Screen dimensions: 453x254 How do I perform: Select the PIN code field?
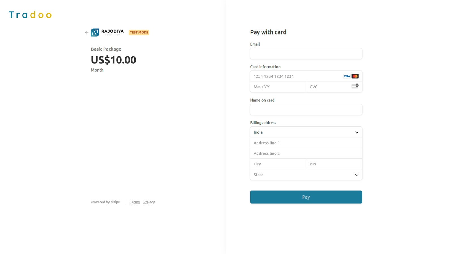[334, 164]
